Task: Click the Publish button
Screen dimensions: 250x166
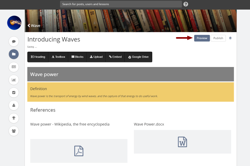Action: [218, 38]
